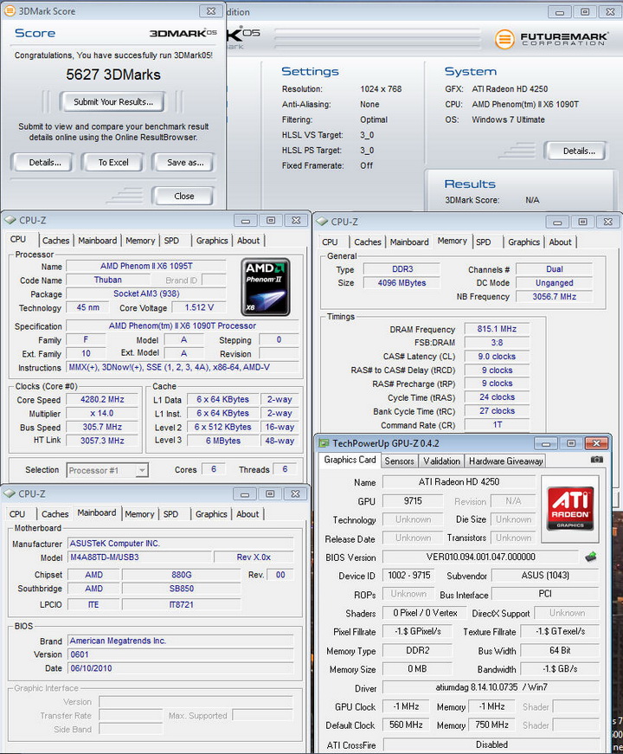The width and height of the screenshot is (623, 754).
Task: Minimize the Memory CPU-Z window
Action: point(557,222)
